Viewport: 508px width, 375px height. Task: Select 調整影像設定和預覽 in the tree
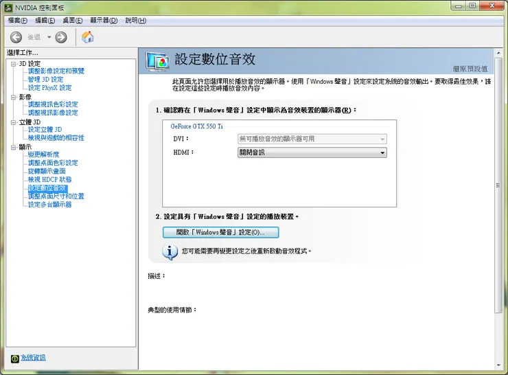pyautogui.click(x=56, y=71)
